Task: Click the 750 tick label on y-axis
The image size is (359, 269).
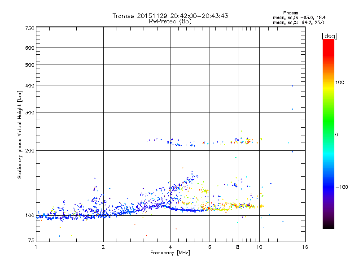Action: [x=30, y=28]
